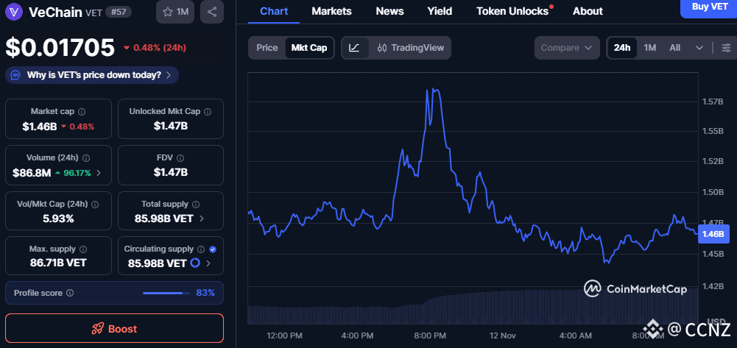Set chart range to 24h
The image size is (737, 348).
[x=622, y=47]
